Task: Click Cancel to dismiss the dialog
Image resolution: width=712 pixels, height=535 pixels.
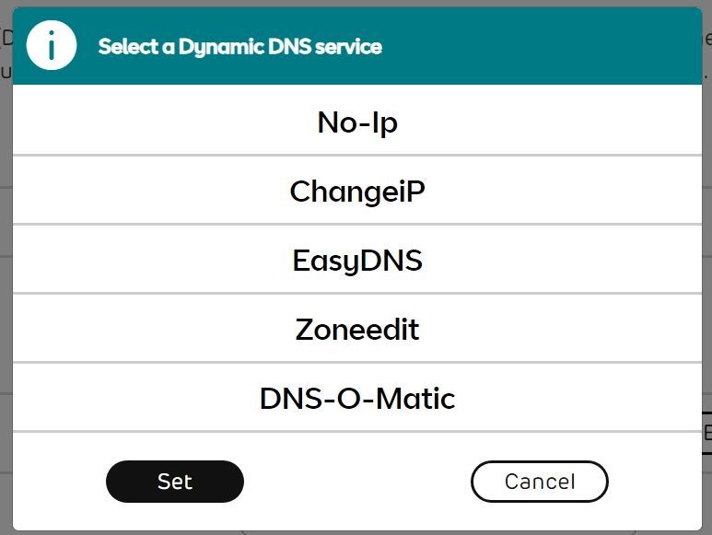Action: tap(539, 481)
